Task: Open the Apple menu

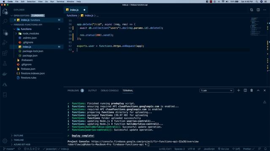Action: click(4, 2)
